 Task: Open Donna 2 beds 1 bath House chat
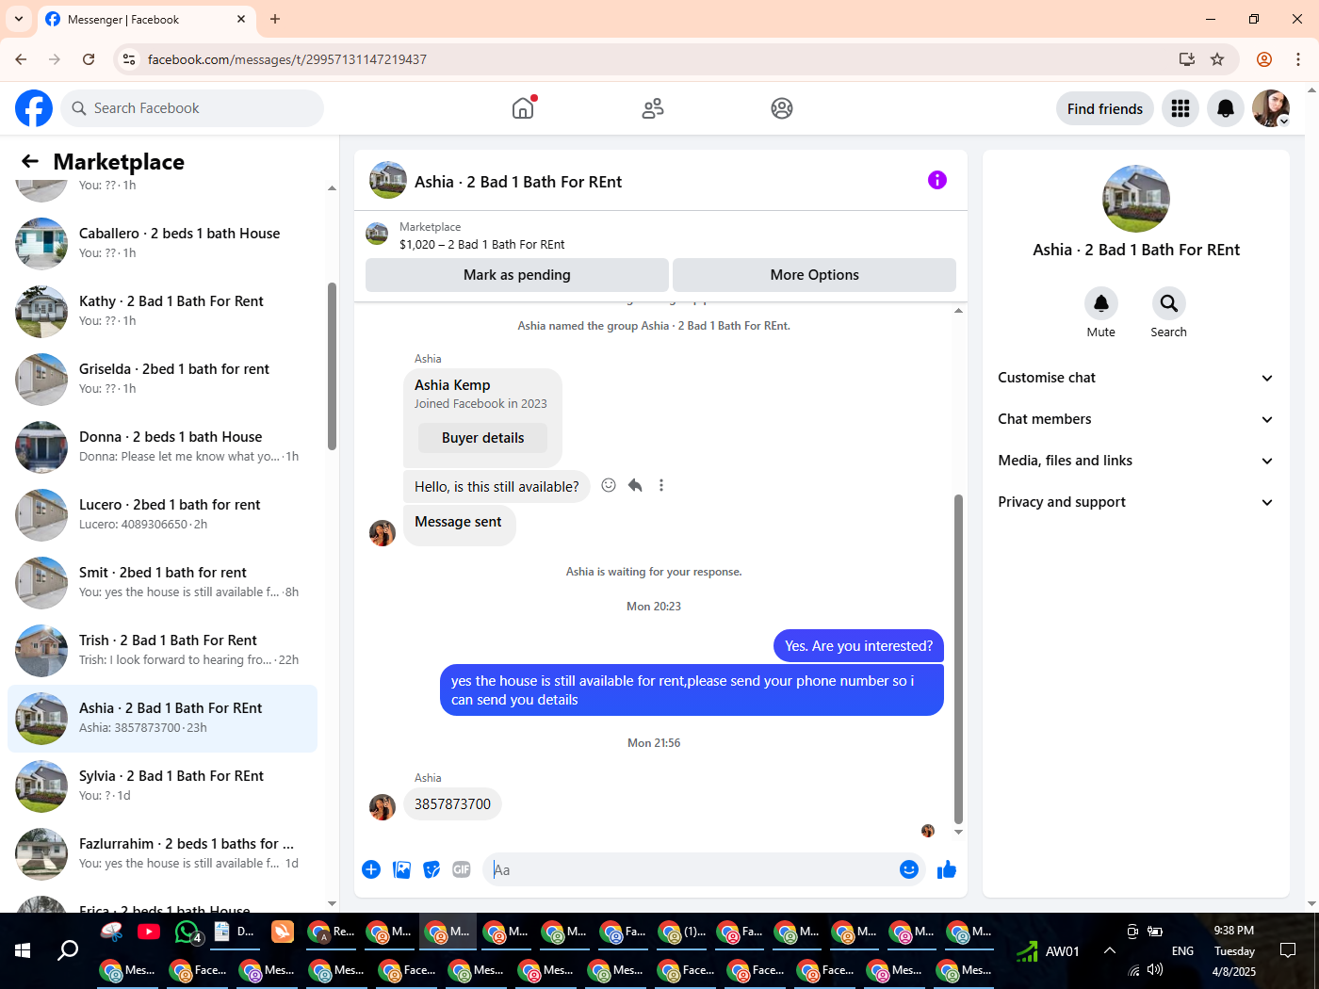click(162, 447)
